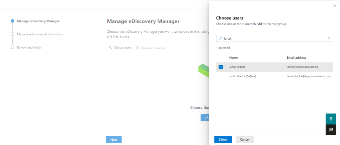
Task: Click the Name column header
Action: (x=233, y=58)
